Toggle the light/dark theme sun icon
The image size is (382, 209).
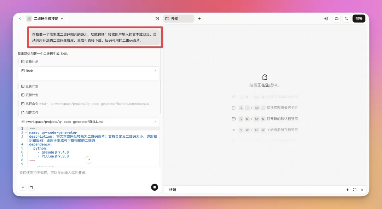[326, 18]
